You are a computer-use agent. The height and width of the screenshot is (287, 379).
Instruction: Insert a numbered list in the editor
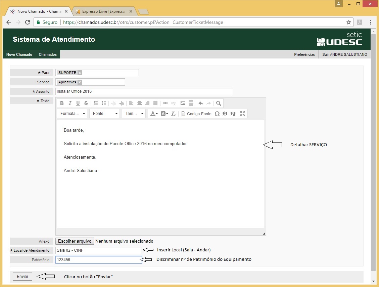point(96,103)
